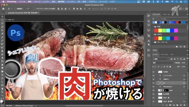189x107 pixels.
Task: Add a layer mask from Layers panel bottom
Action: tap(170, 105)
